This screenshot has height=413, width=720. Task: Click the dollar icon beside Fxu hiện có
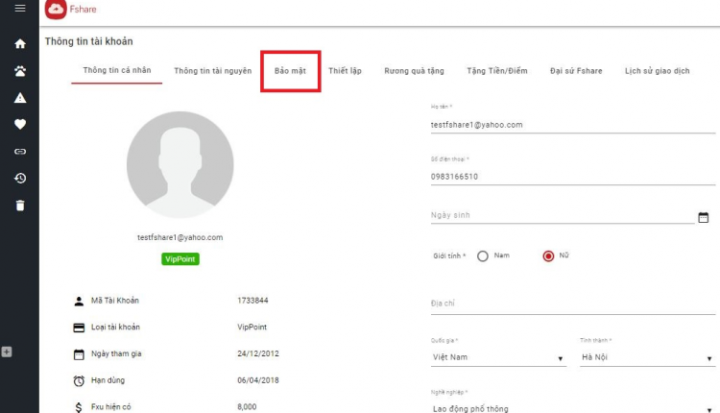79,407
